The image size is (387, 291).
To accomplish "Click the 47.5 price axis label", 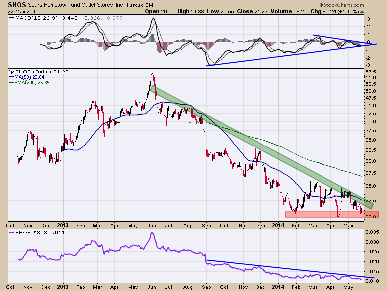I will 371,98.
